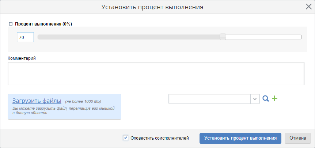Click the green plus add icon
The height and width of the screenshot is (148, 315).
pos(275,98)
